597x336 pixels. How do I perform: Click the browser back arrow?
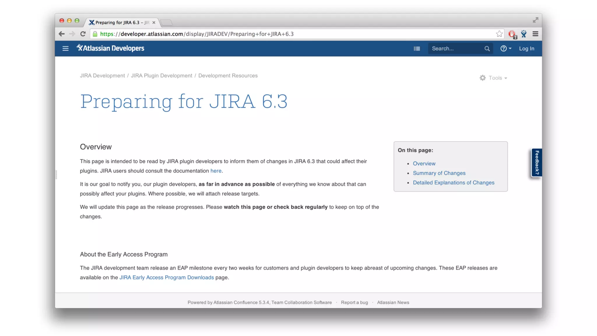click(62, 34)
